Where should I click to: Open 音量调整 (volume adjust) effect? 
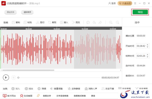tap(56, 89)
